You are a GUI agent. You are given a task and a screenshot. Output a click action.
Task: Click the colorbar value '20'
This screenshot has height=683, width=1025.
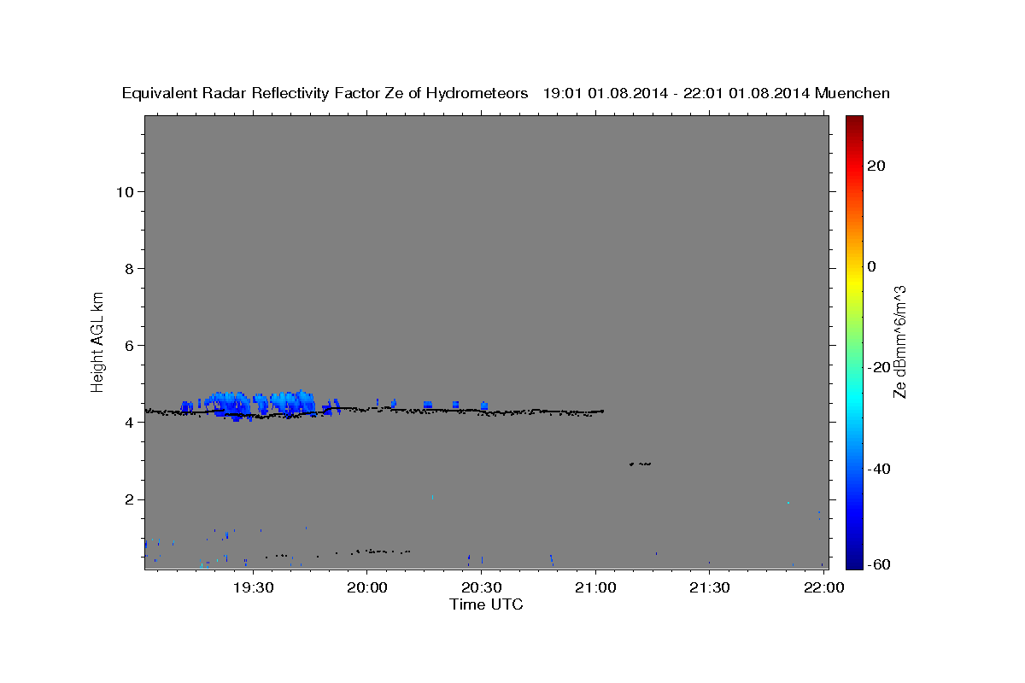[x=876, y=166]
